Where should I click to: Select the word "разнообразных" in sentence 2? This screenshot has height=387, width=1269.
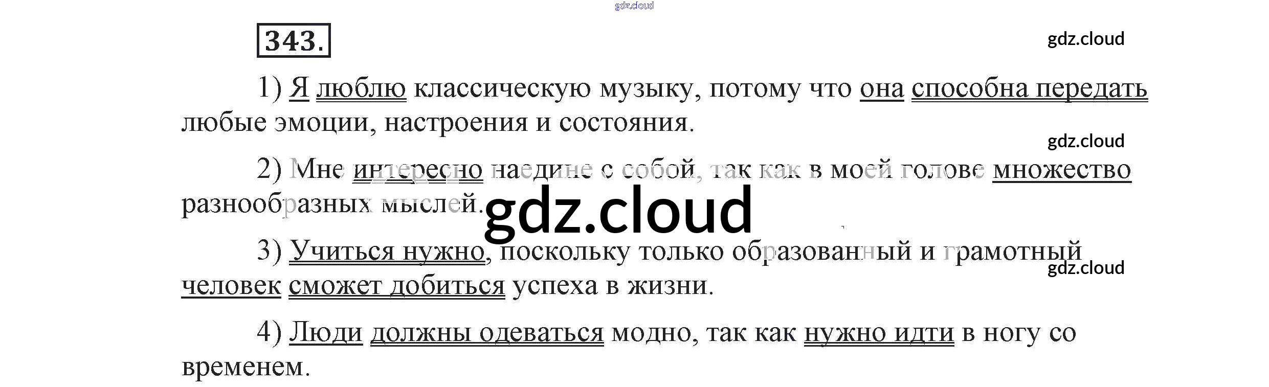(x=276, y=204)
